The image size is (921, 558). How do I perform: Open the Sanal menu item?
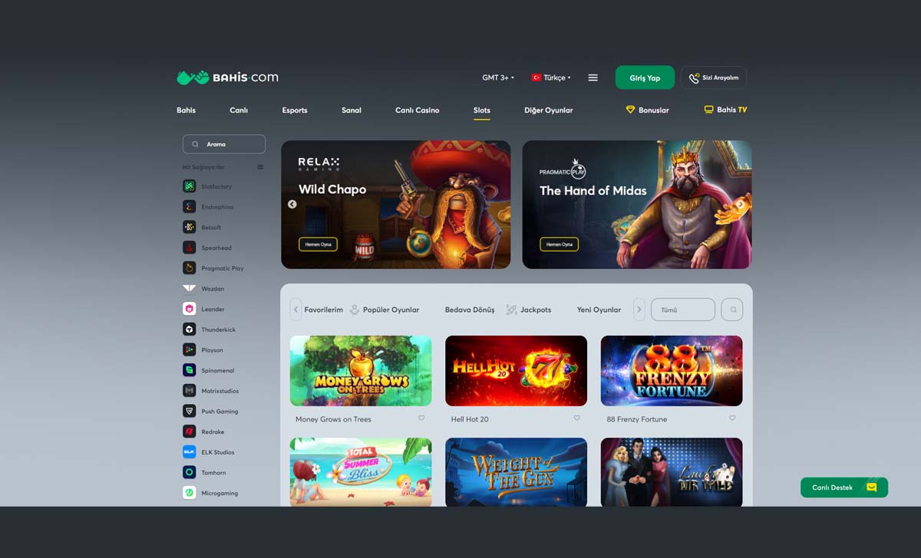click(x=352, y=110)
